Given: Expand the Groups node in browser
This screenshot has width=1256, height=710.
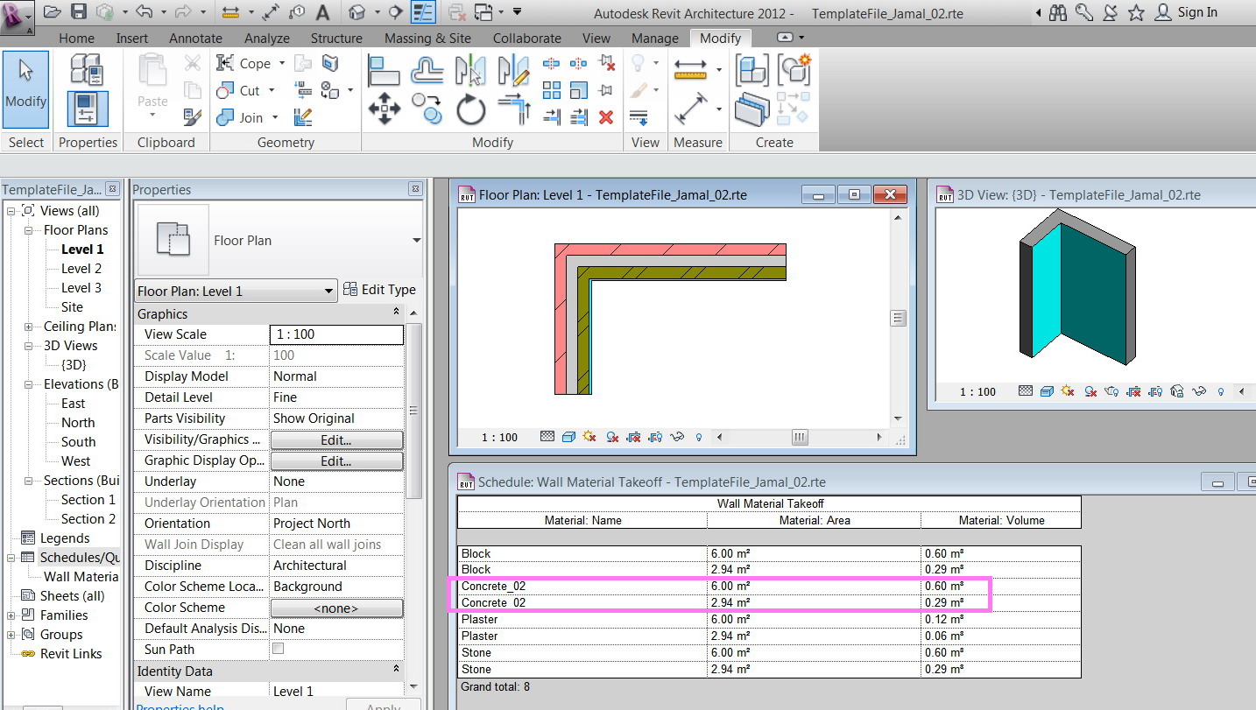Looking at the screenshot, I should pos(11,635).
